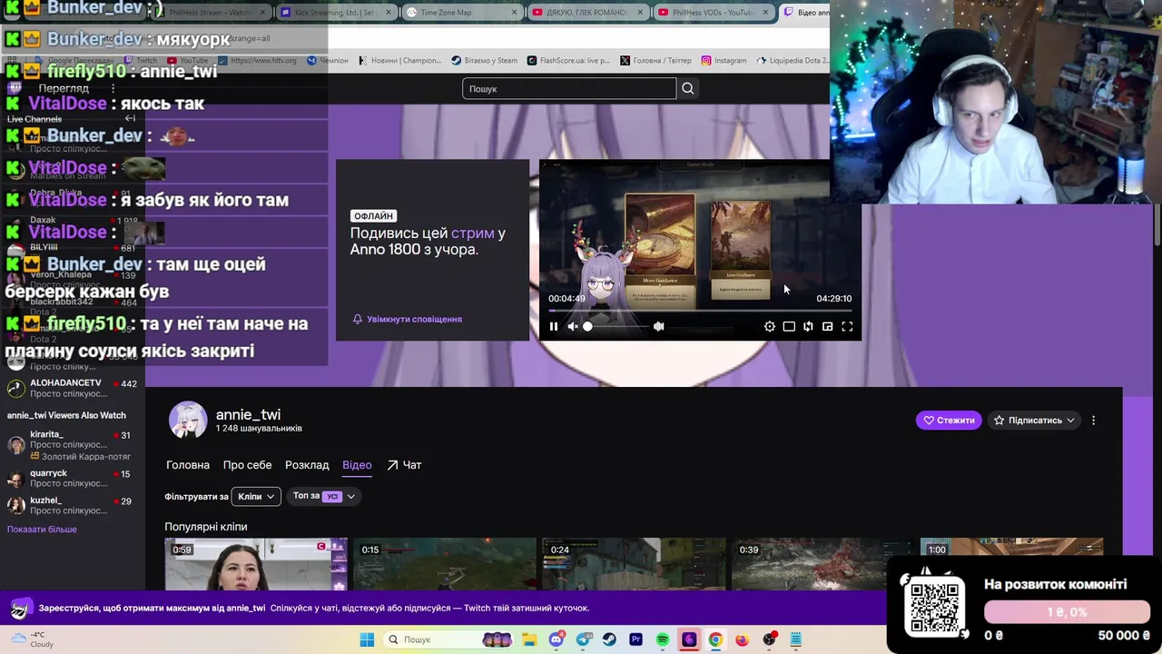Open ALOHADANCETV channel in sidebar
The height and width of the screenshot is (654, 1162).
72,388
